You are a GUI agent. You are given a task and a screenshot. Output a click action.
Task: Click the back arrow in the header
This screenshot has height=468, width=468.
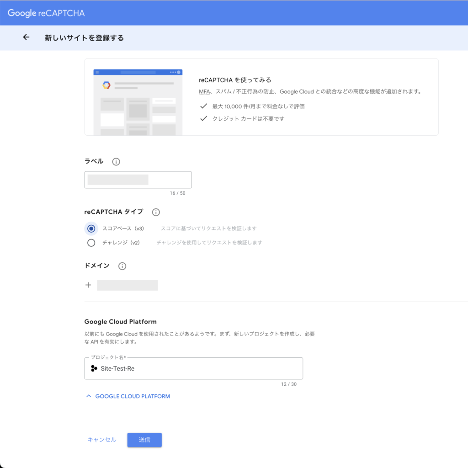click(x=26, y=37)
